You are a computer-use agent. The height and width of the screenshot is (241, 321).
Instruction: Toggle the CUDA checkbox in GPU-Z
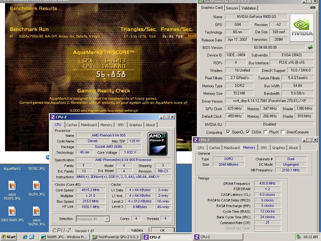248,132
